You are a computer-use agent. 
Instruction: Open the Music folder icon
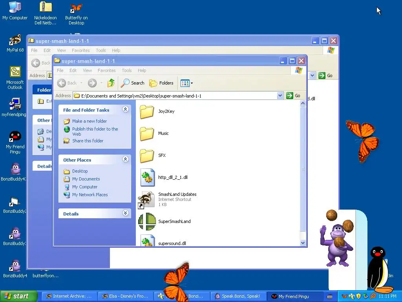pos(147,134)
